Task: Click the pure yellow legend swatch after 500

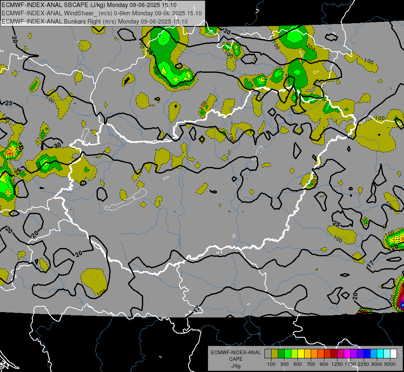Action: pyautogui.click(x=301, y=353)
